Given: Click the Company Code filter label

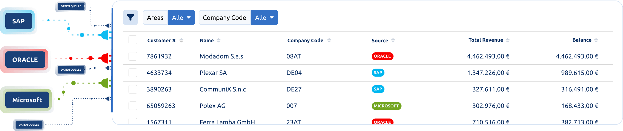Looking at the screenshot, I should pyautogui.click(x=225, y=17).
